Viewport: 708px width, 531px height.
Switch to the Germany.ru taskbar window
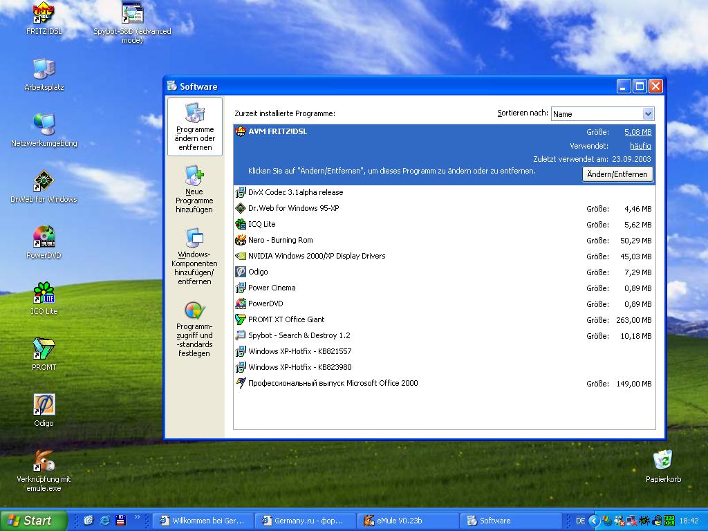306,521
